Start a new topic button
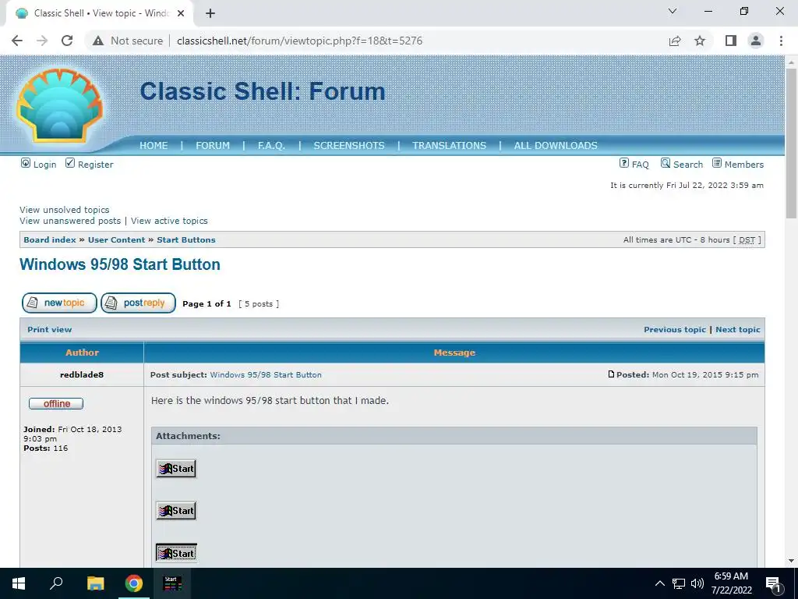This screenshot has height=599, width=798. click(x=59, y=303)
